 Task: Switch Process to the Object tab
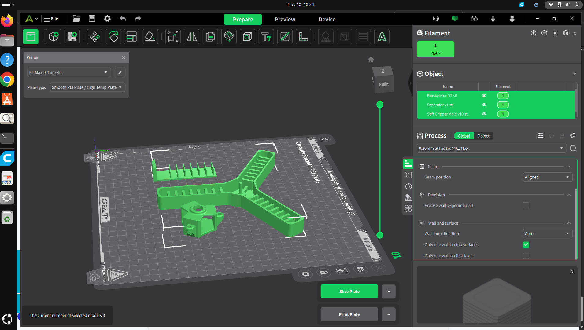[x=483, y=136]
